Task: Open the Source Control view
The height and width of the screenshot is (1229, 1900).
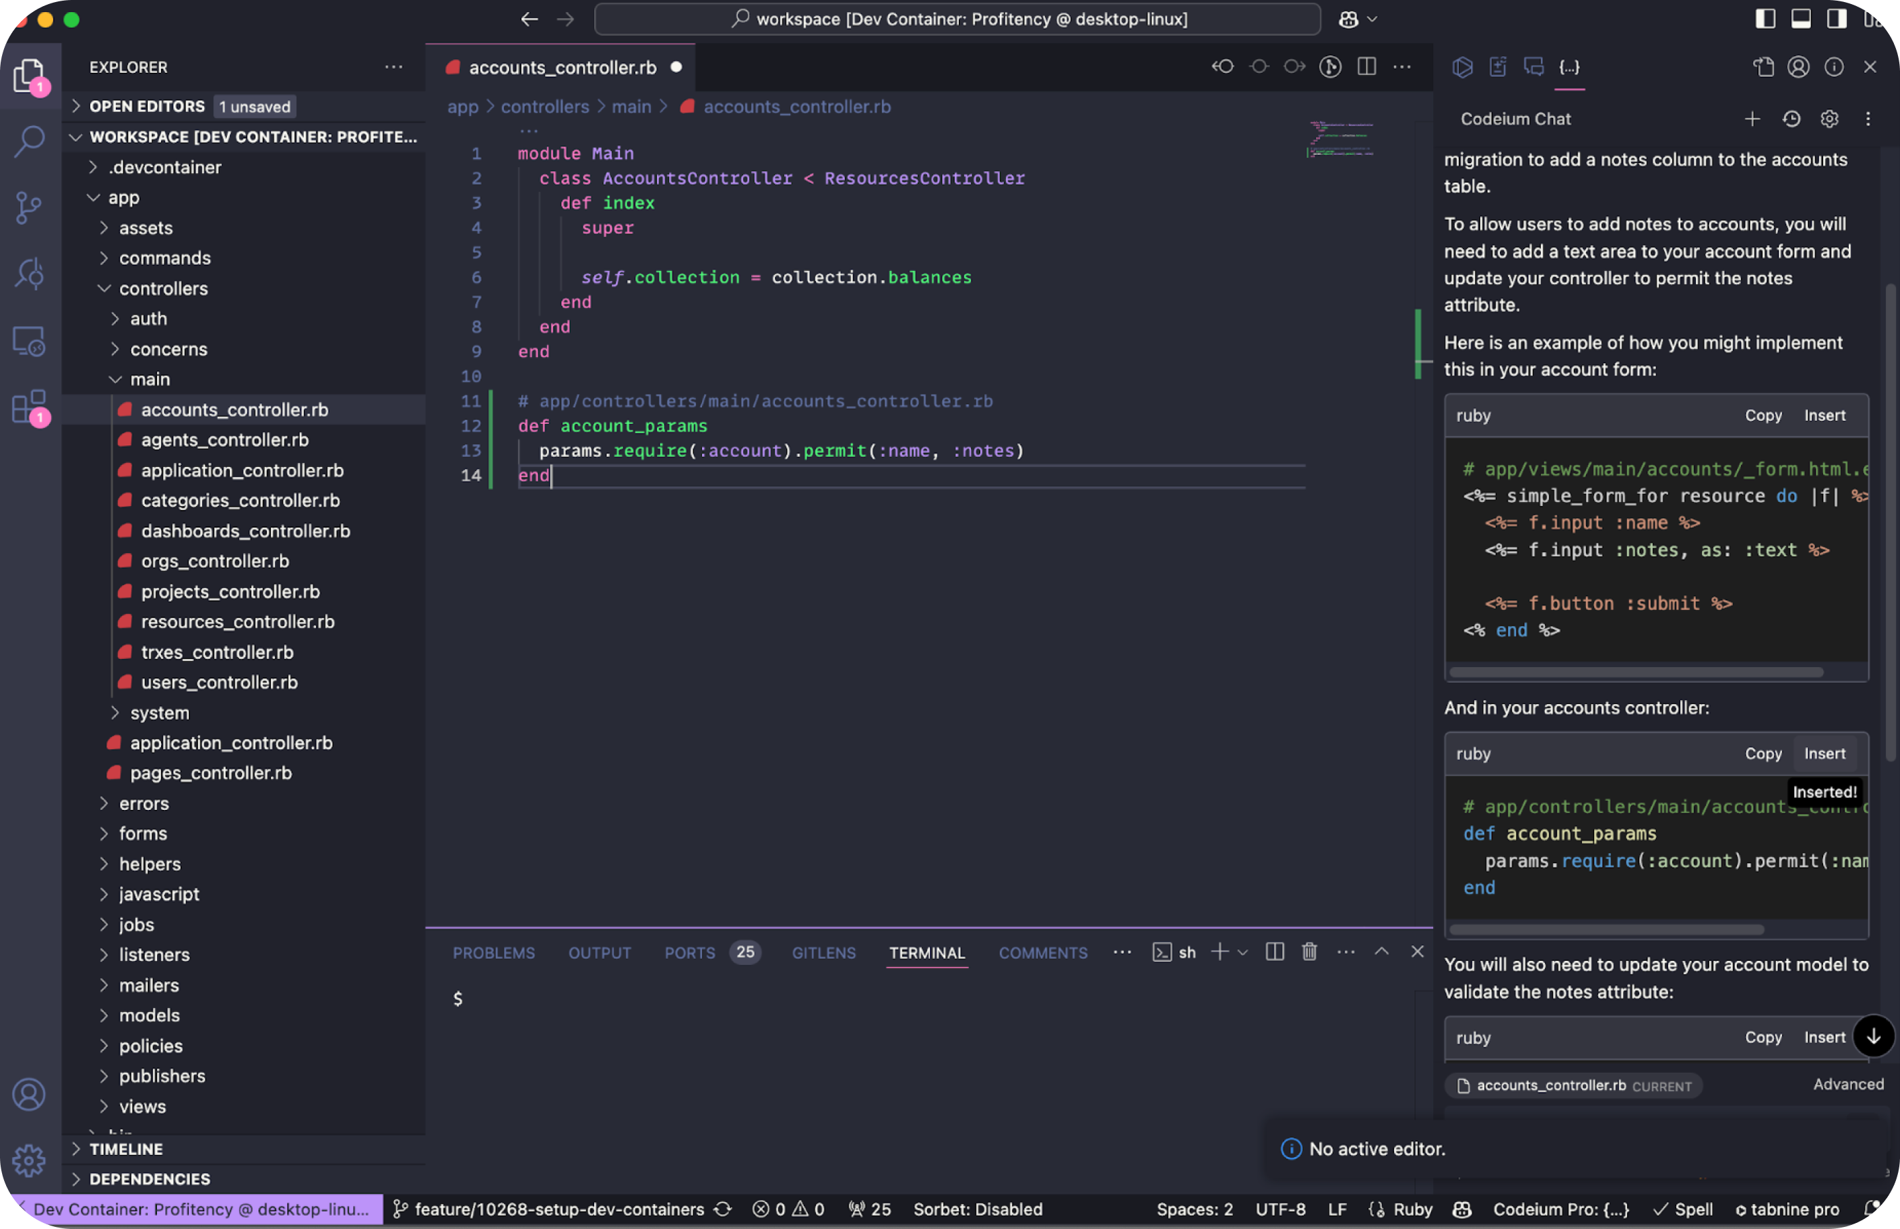Action: tap(30, 208)
